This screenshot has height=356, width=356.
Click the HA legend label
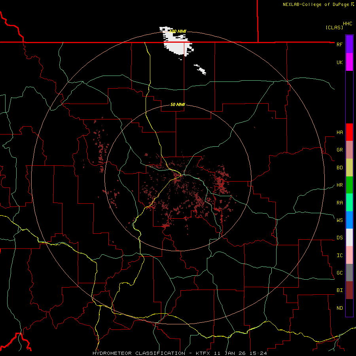(x=339, y=133)
